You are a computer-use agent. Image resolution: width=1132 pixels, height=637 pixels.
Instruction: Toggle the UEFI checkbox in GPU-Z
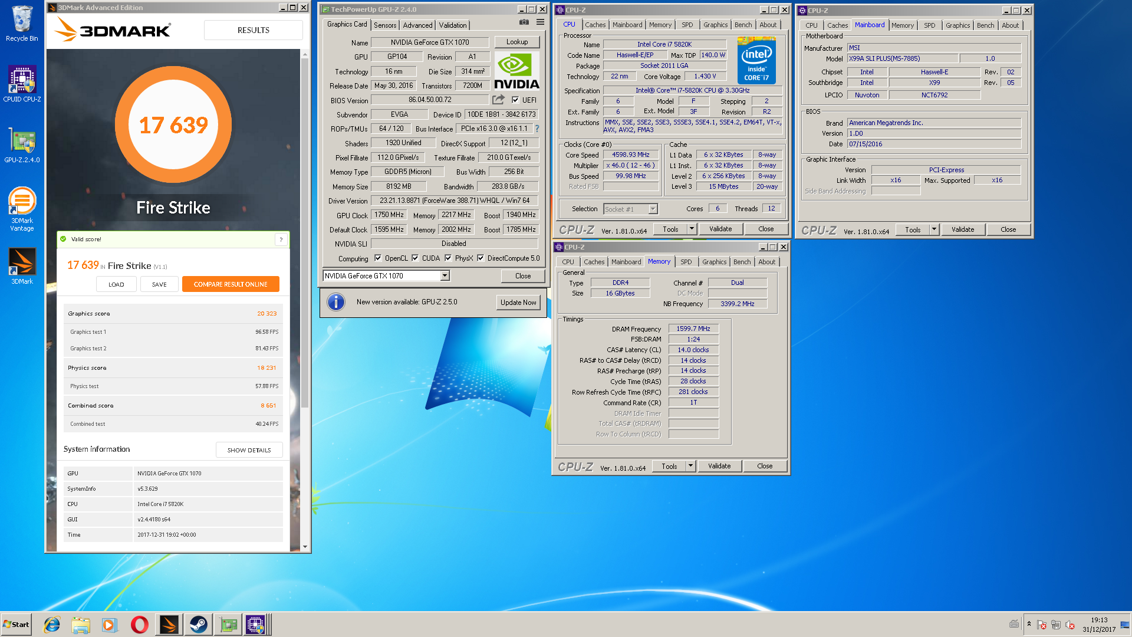[x=515, y=100]
